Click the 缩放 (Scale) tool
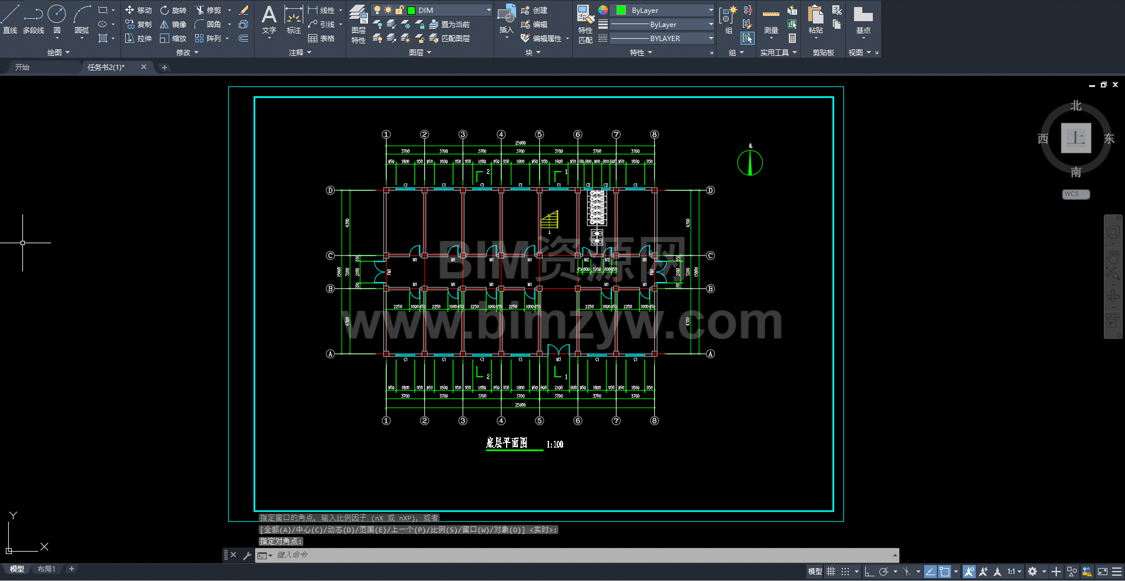The image size is (1125, 581). pyautogui.click(x=173, y=38)
